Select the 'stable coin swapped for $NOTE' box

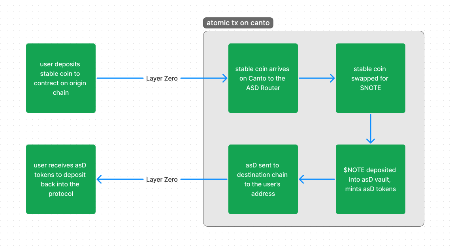click(371, 78)
